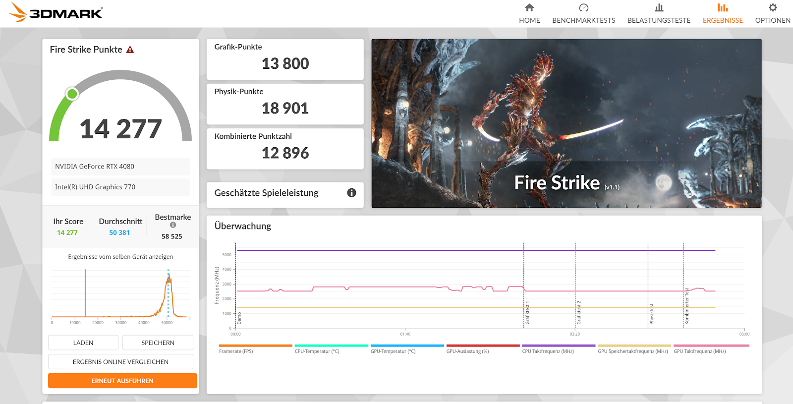Toggle GPU-Temperatur (°C) legend entry
Viewport: 793px width, 404px height.
(407, 348)
